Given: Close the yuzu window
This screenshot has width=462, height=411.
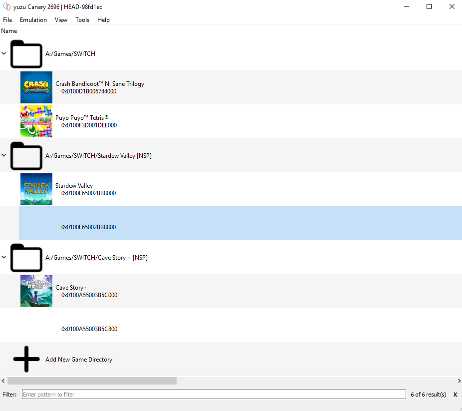Looking at the screenshot, I should click(452, 6).
